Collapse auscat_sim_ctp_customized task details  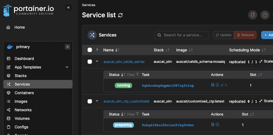click(x=97, y=101)
